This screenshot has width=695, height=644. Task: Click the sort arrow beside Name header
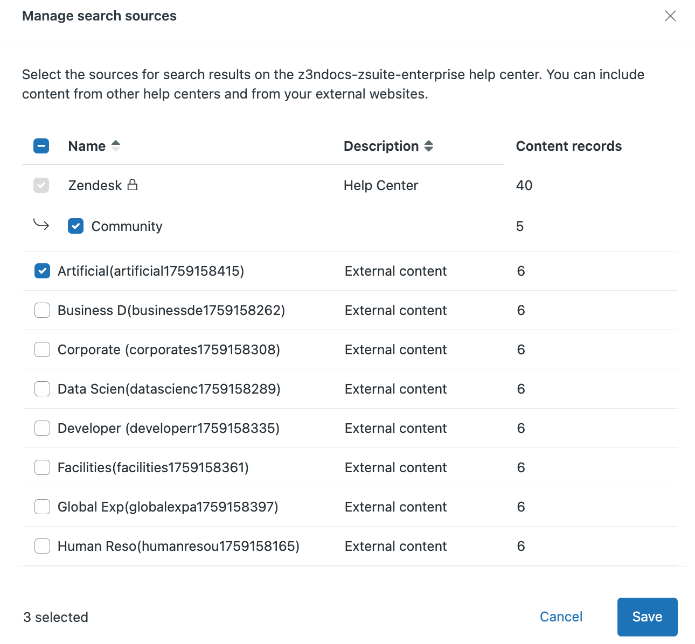(x=115, y=146)
